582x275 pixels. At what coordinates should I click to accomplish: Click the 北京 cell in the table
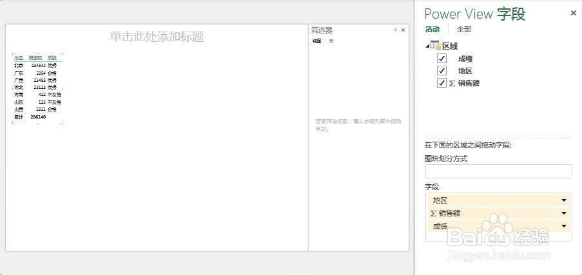19,65
